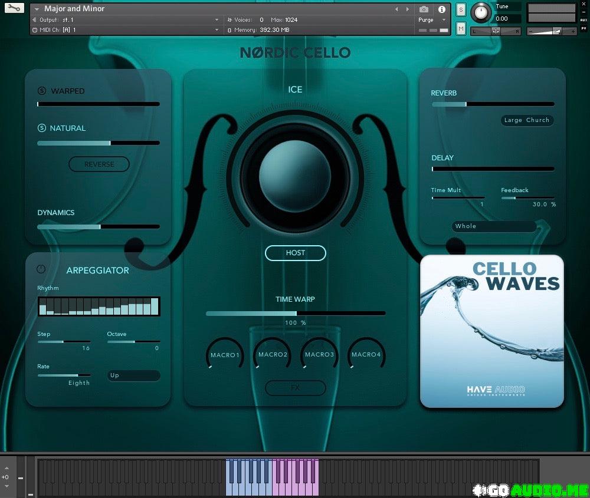Toggle the PV indicator button
The image size is (590, 498).
(x=584, y=28)
